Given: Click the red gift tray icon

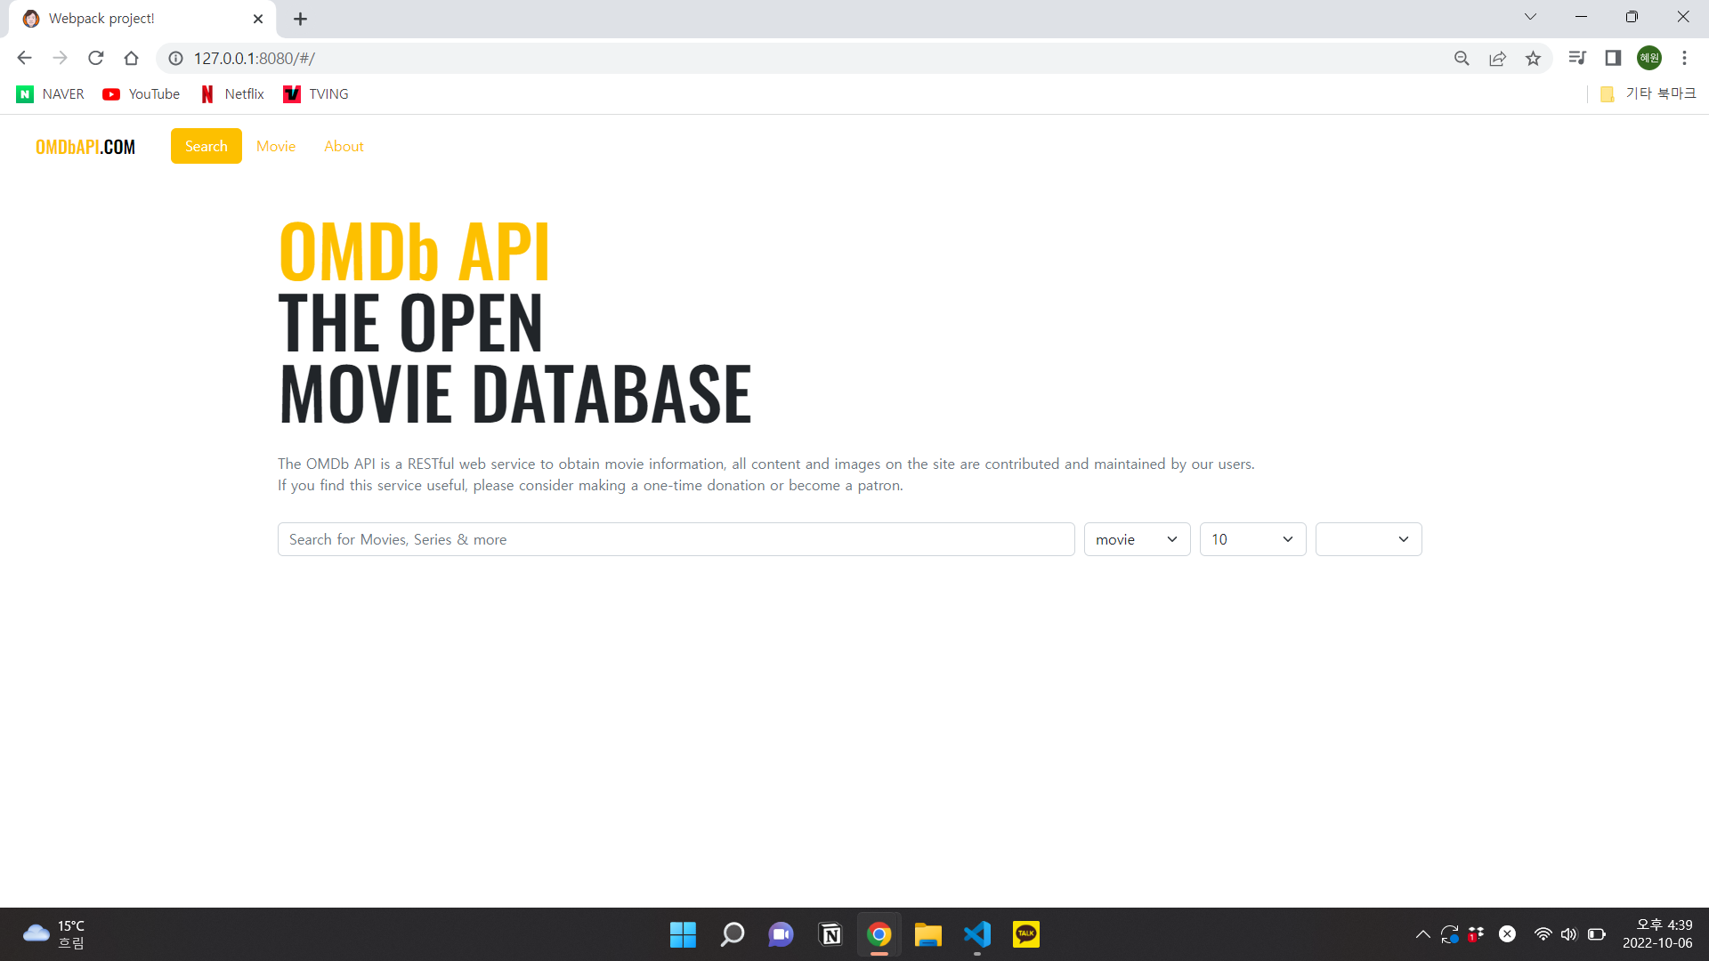Looking at the screenshot, I should coord(1476,934).
